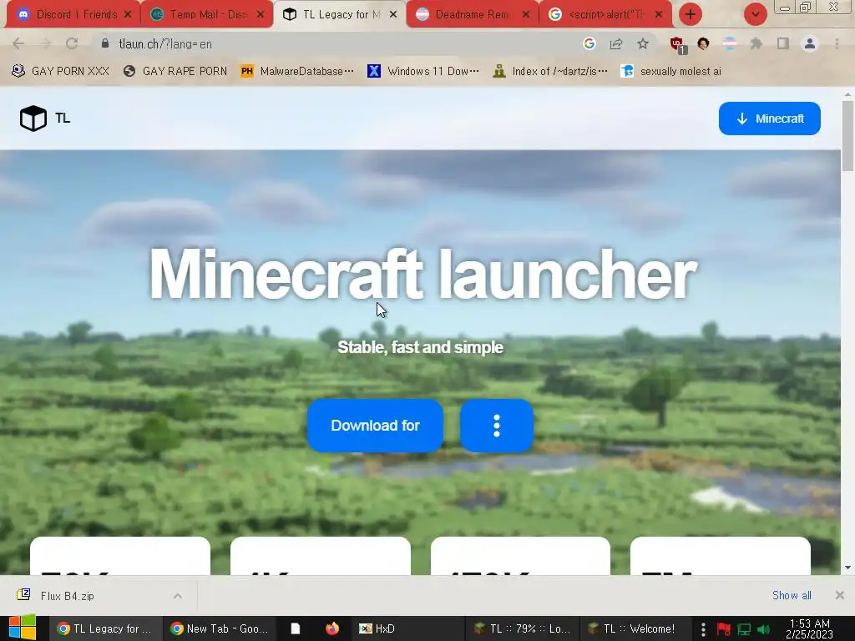Viewport: 855px width, 641px height.
Task: Open the three-dot more download options button
Action: (497, 425)
